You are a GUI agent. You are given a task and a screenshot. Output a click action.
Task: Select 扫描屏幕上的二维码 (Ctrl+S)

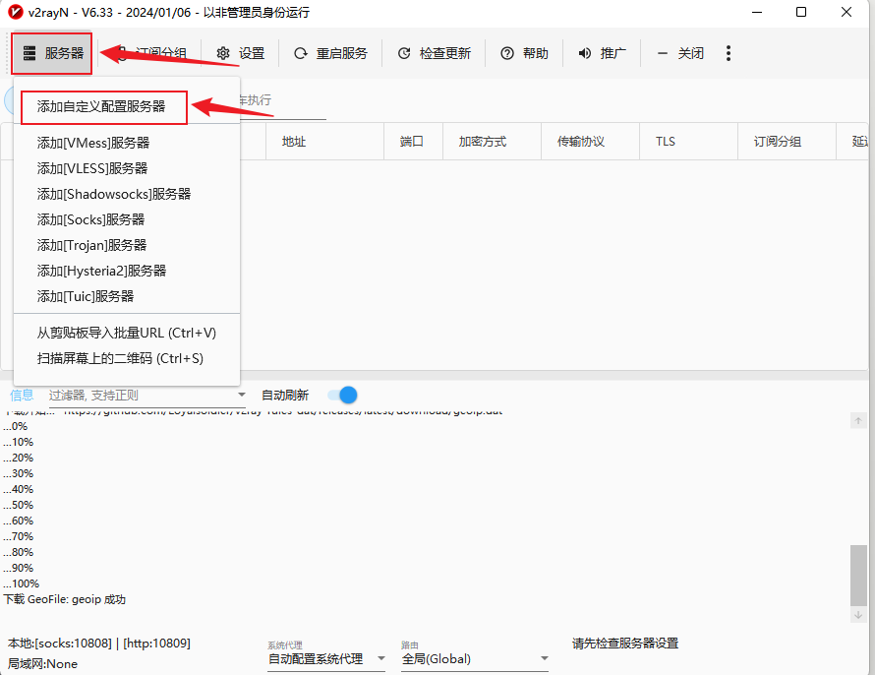tap(120, 358)
